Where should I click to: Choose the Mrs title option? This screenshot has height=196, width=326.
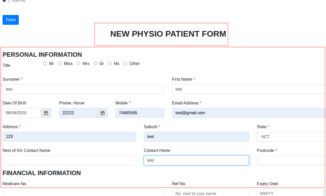pos(79,64)
